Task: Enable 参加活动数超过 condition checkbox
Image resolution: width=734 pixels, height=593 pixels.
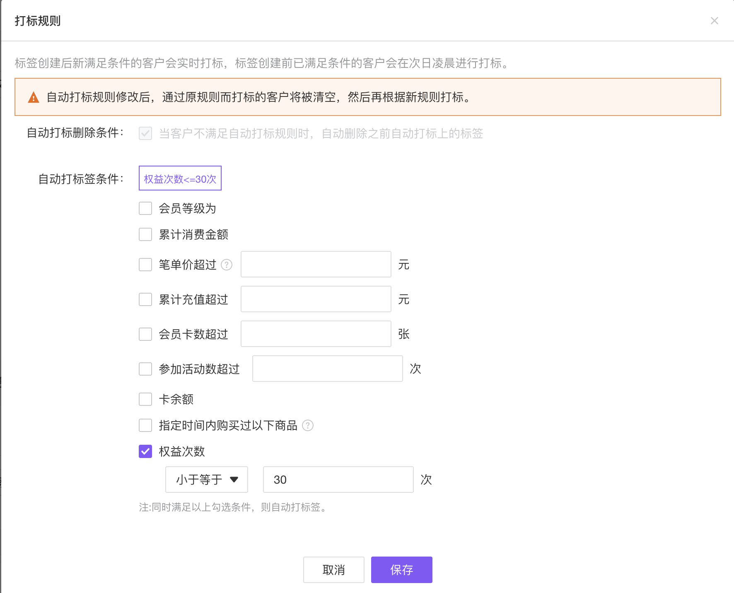Action: coord(145,369)
